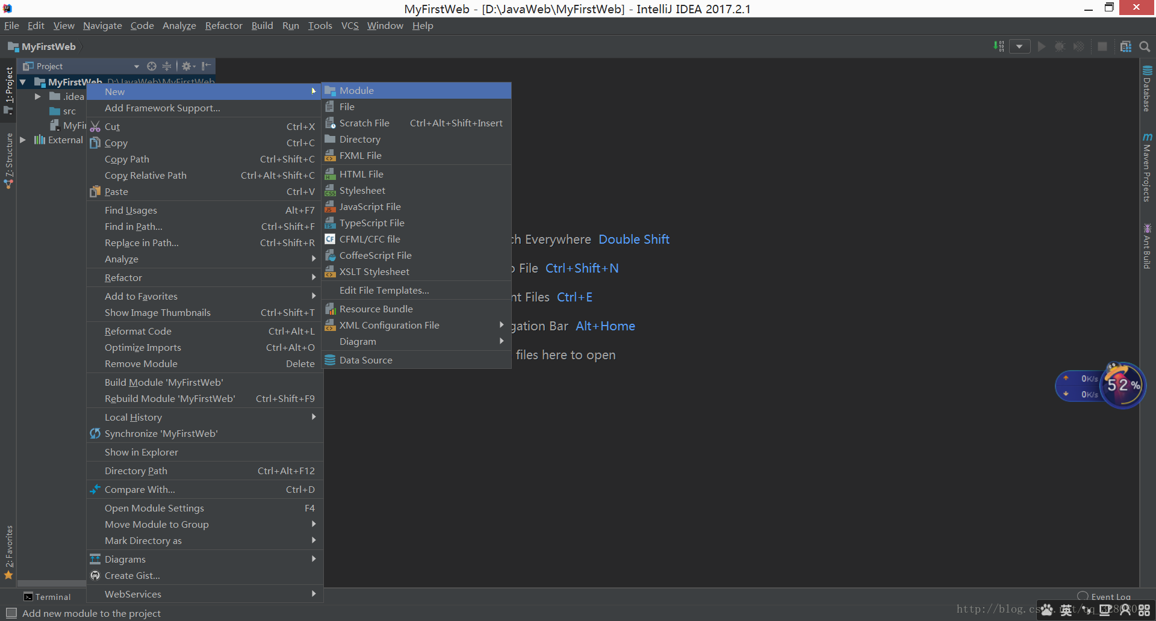Click the Diagrams icon
Image resolution: width=1156 pixels, height=621 pixels.
pos(95,559)
